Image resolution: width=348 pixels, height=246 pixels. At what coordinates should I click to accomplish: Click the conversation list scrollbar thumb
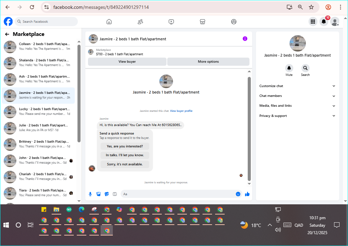pos(79,94)
